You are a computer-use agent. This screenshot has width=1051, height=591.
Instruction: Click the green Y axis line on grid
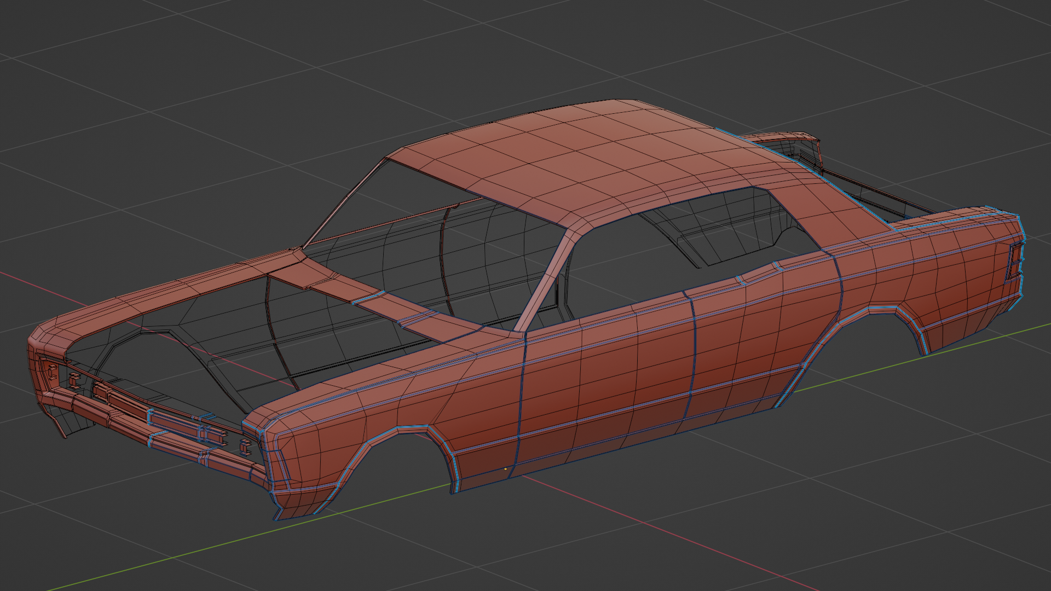pos(219,544)
